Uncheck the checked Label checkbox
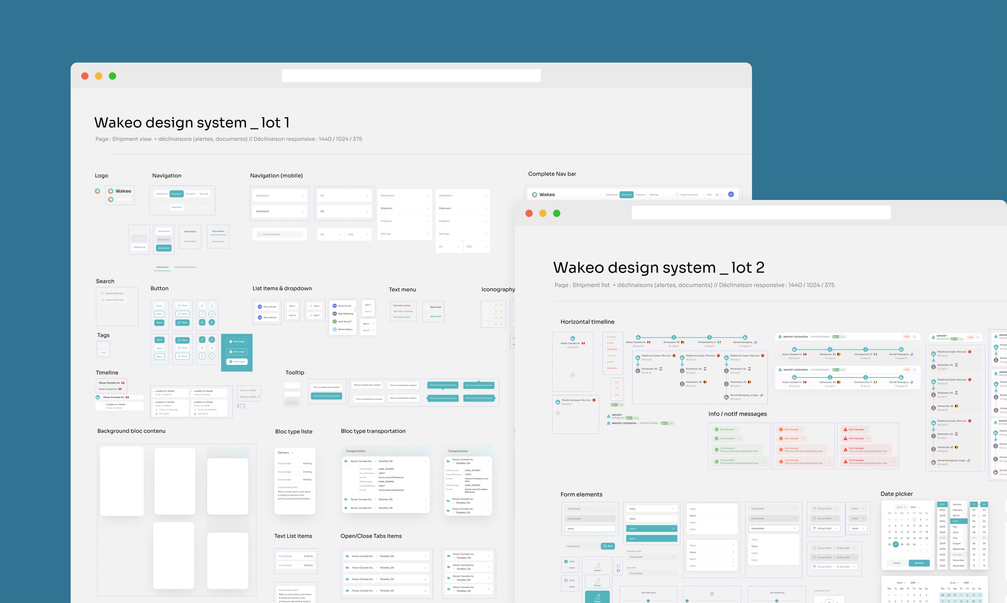 coord(566,562)
